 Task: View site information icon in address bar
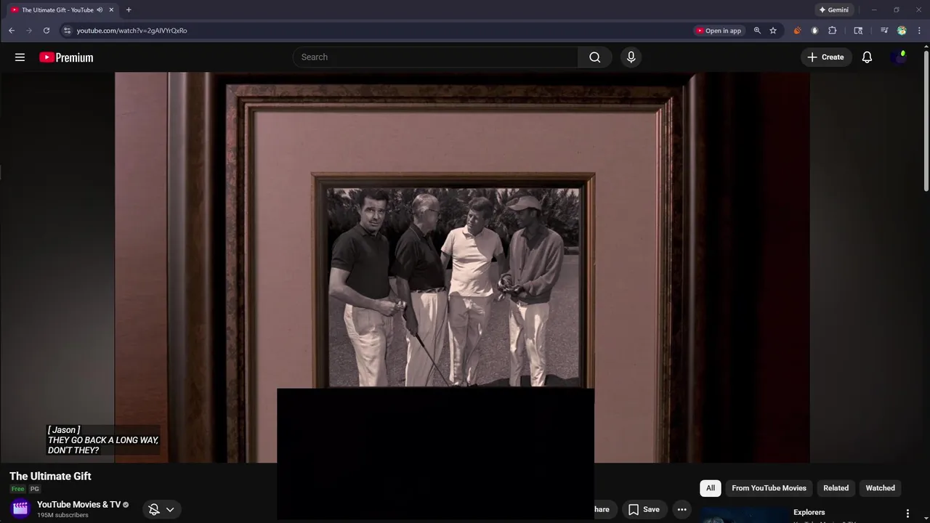click(x=67, y=31)
